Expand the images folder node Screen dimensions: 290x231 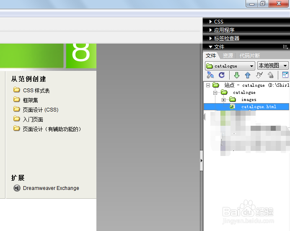coord(224,100)
